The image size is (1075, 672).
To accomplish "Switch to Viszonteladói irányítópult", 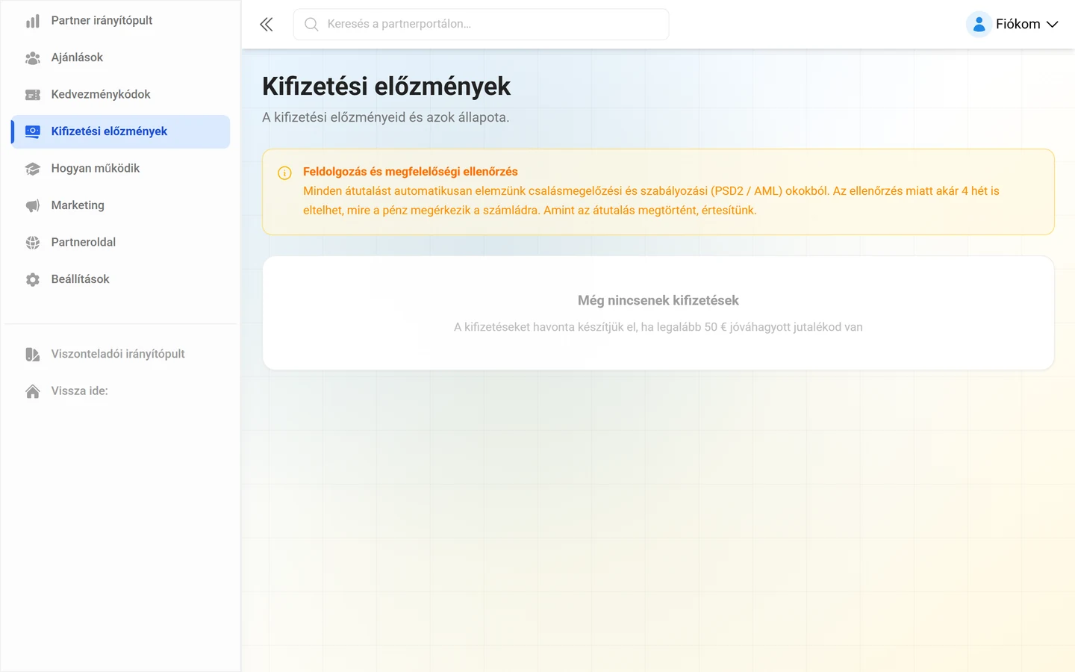I will [x=120, y=354].
